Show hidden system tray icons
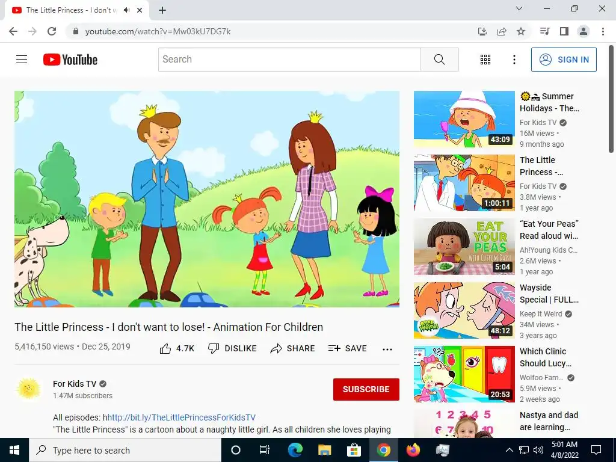This screenshot has height=462, width=616. 509,450
